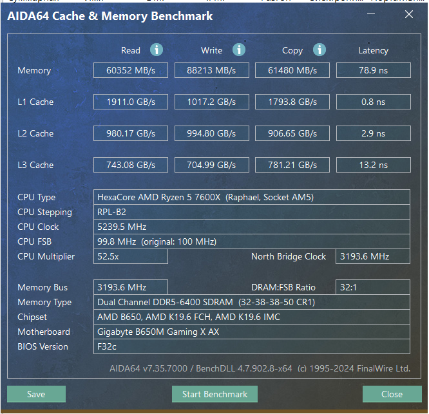429x414 pixels.
Task: Select L3 Cache read 743.08 GB/s
Action: [x=131, y=165]
